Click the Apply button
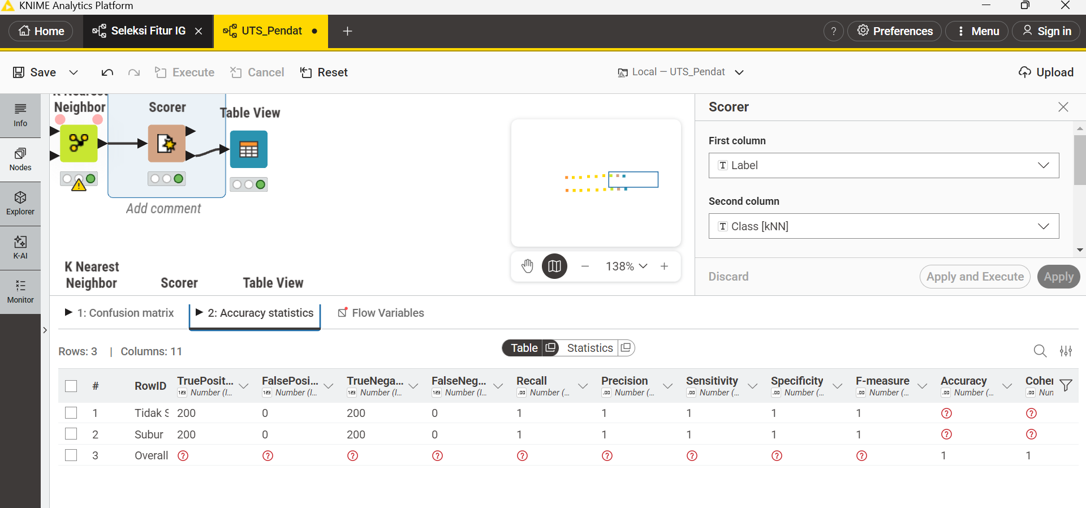Screen dimensions: 1086x508 1059,277
